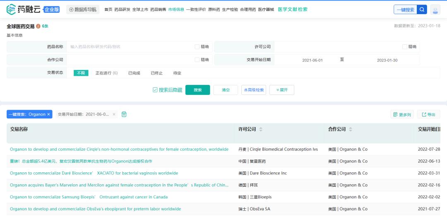Viewport: 447px width, 217px height.
Task: Click the 药融云 logo icon
Action: (11, 10)
